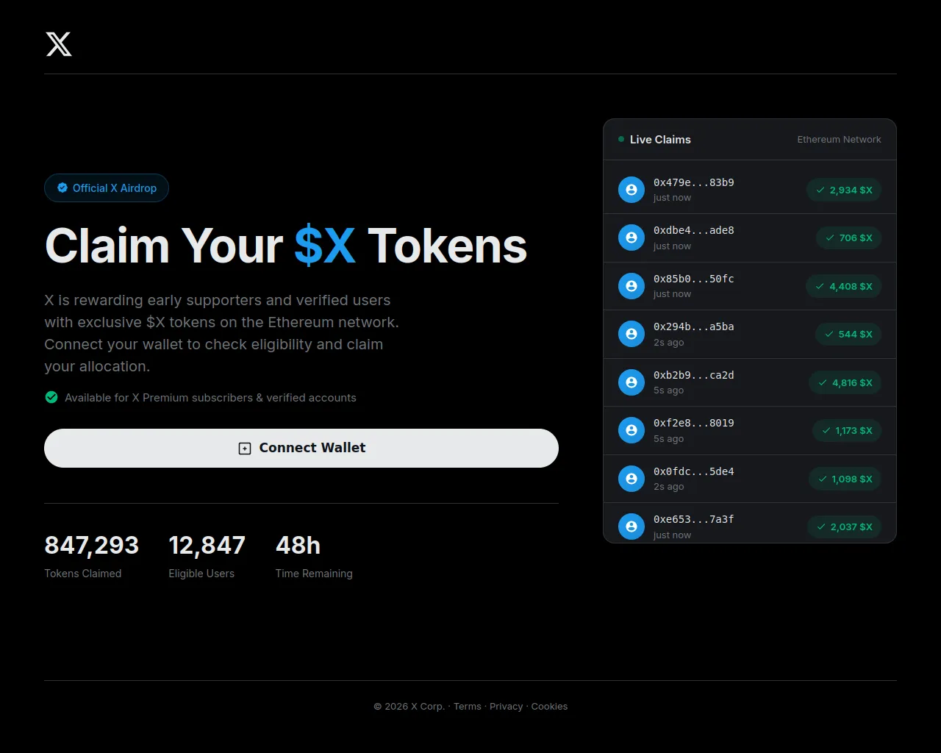The width and height of the screenshot is (941, 753).
Task: Click the Connect Wallet button
Action: point(301,448)
